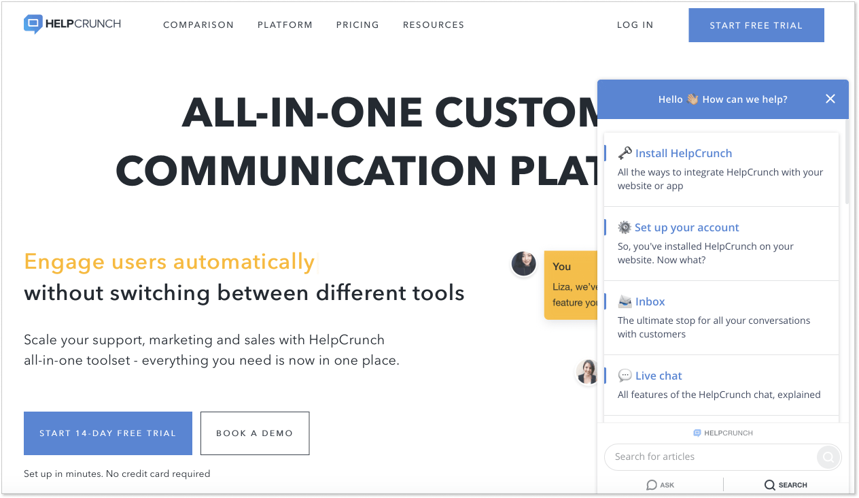Close the help widget with the X icon
The height and width of the screenshot is (498, 859).
(830, 99)
